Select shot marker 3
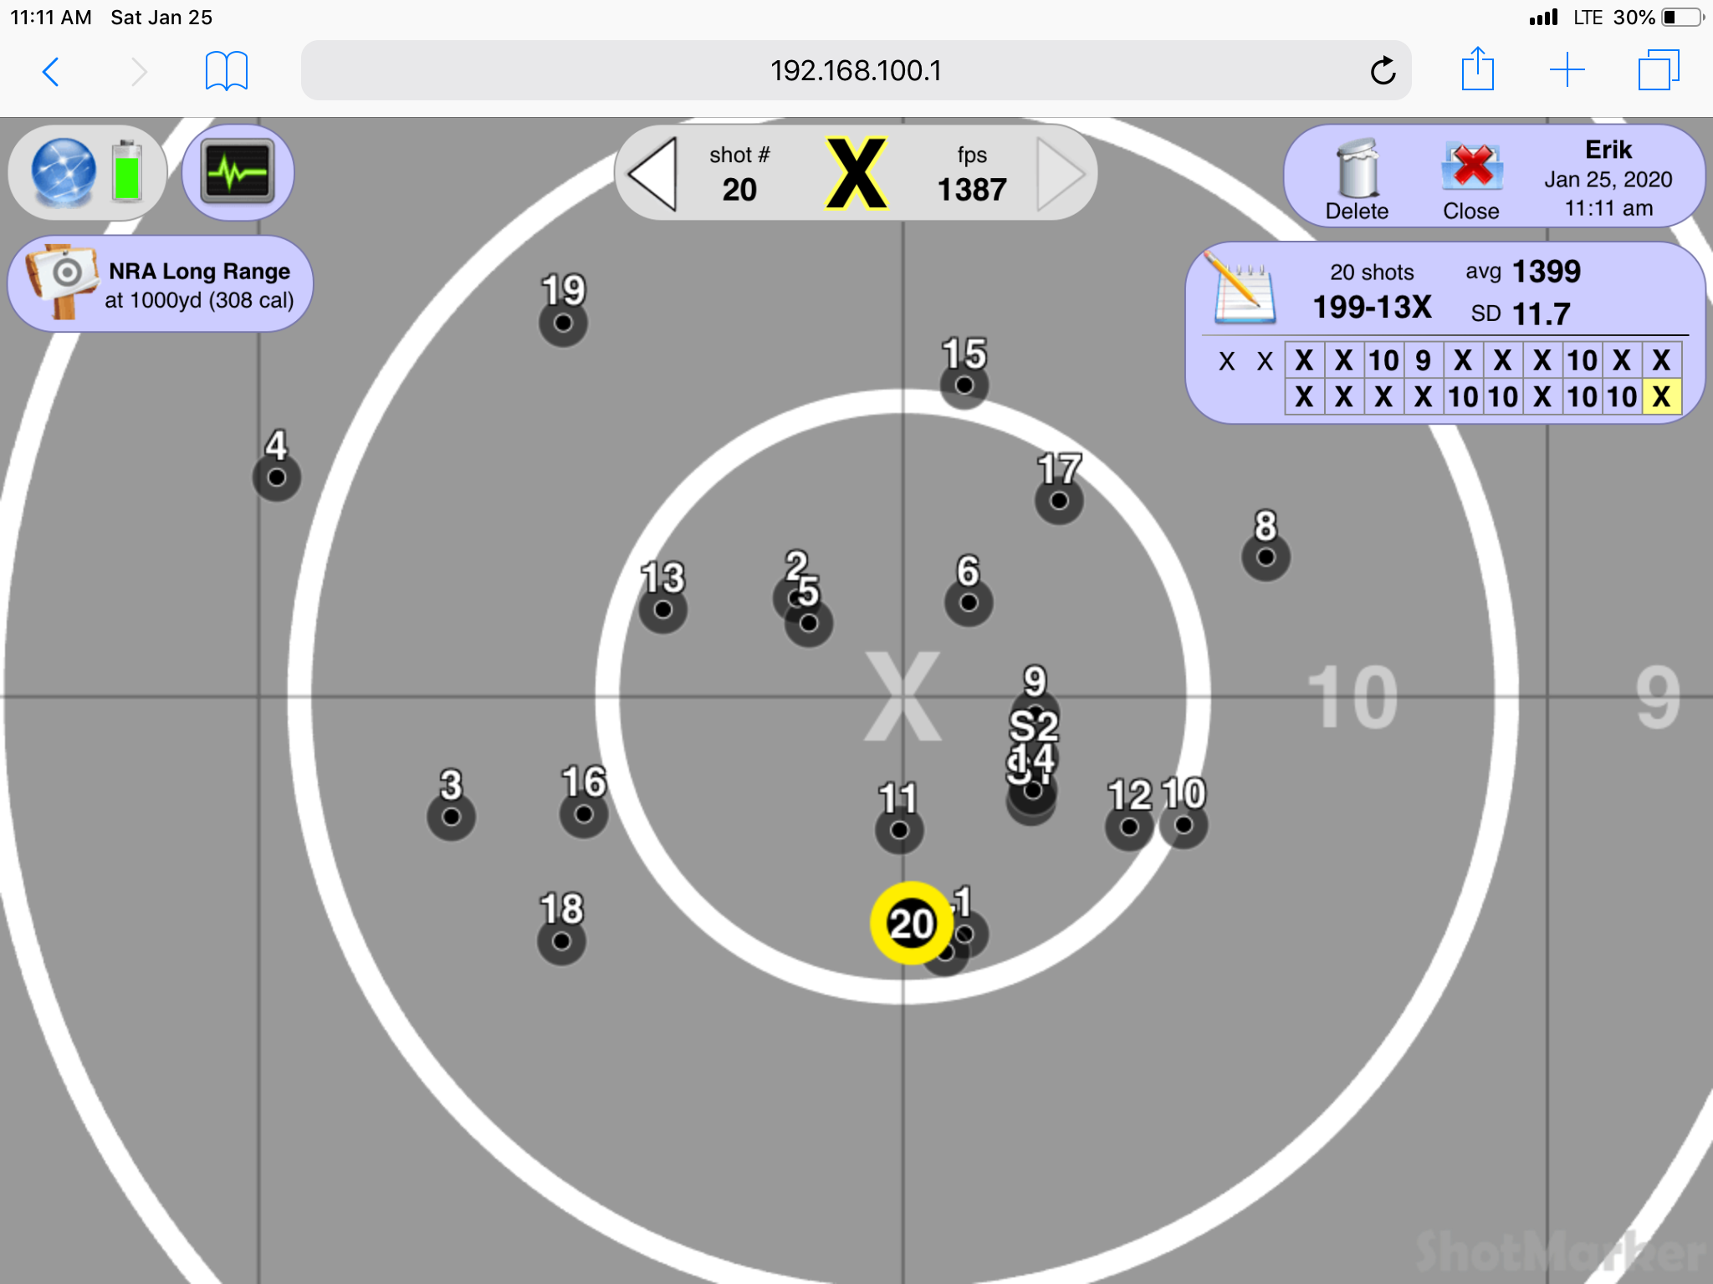 (451, 817)
